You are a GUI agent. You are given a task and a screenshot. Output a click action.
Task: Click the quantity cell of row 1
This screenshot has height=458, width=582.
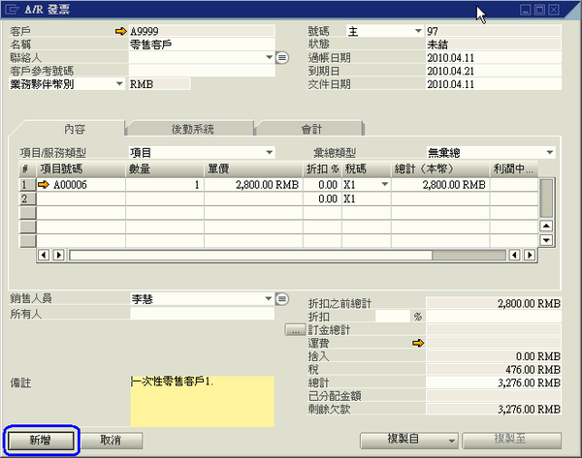pos(165,185)
